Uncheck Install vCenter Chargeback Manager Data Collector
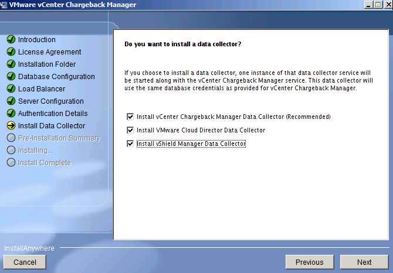Image resolution: width=393 pixels, height=273 pixels. pyautogui.click(x=130, y=117)
